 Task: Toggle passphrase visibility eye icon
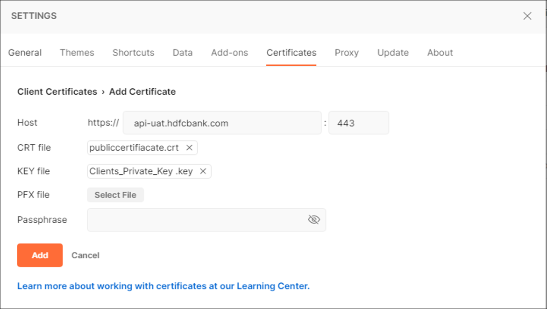314,220
